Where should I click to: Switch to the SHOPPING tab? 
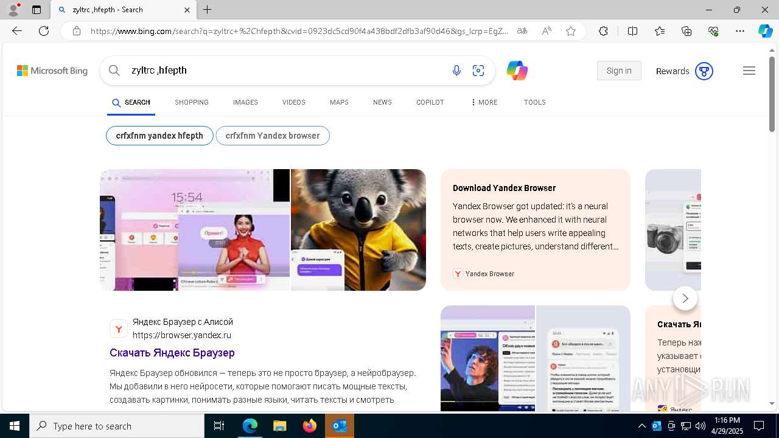pos(192,102)
